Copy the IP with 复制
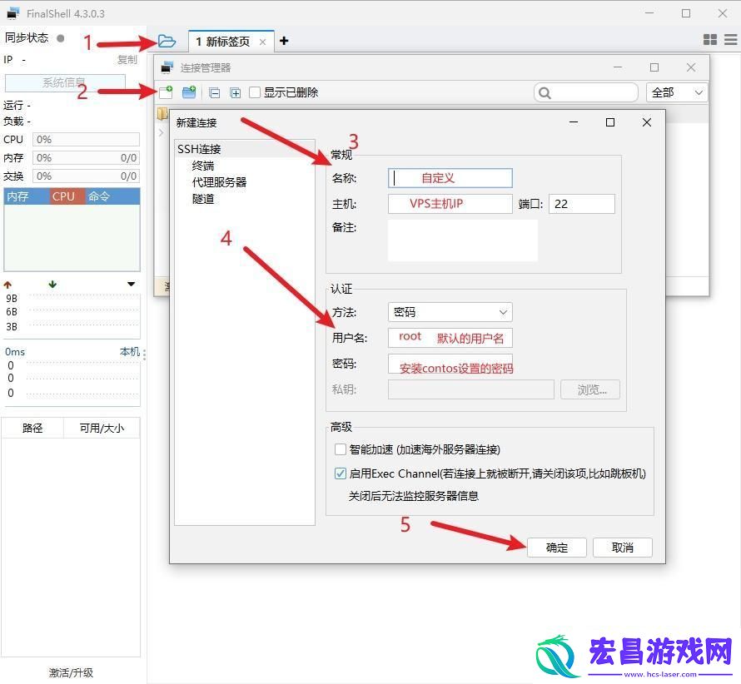Viewport: 741px width, 684px height. click(127, 60)
